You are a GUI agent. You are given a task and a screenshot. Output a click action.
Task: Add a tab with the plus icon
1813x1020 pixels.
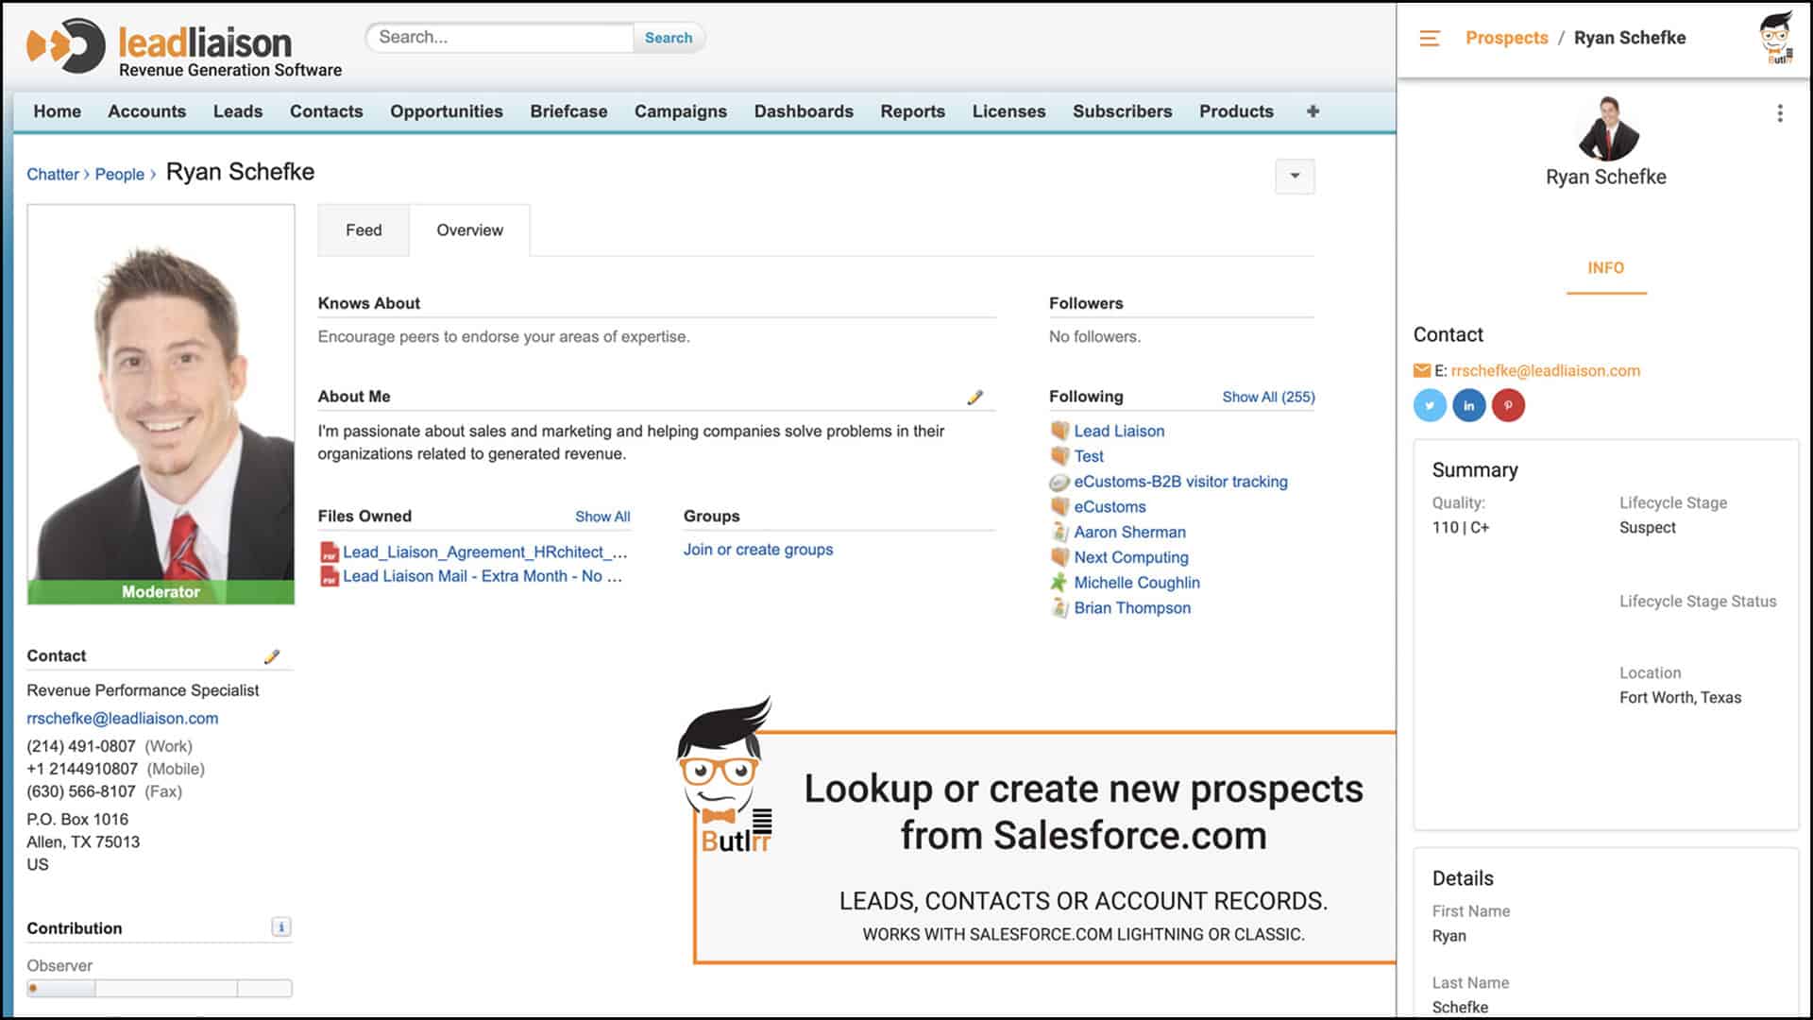coord(1313,111)
